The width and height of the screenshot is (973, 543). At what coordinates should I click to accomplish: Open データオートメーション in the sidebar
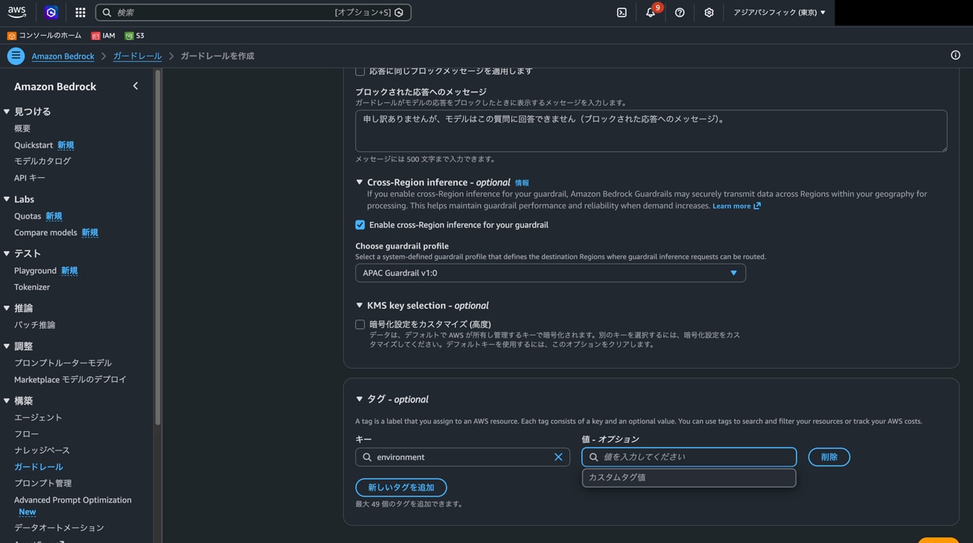(x=59, y=528)
